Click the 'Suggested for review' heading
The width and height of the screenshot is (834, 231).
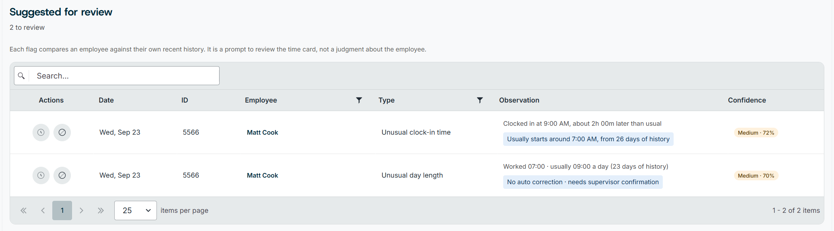coord(61,12)
